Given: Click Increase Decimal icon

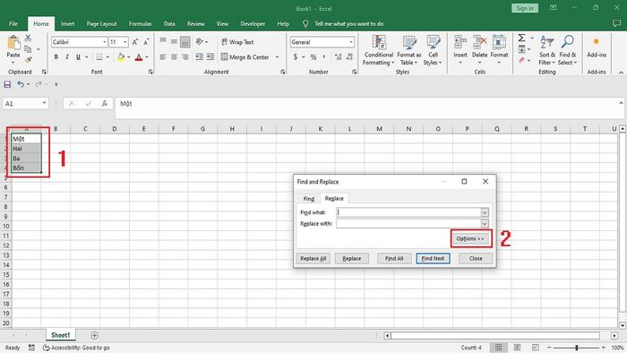Looking at the screenshot, I should coord(339,57).
